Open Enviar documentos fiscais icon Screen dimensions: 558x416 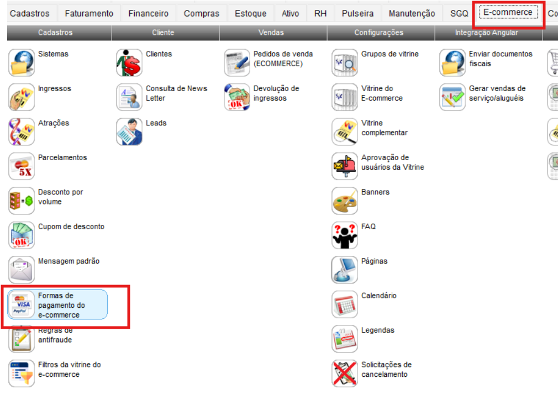point(452,62)
